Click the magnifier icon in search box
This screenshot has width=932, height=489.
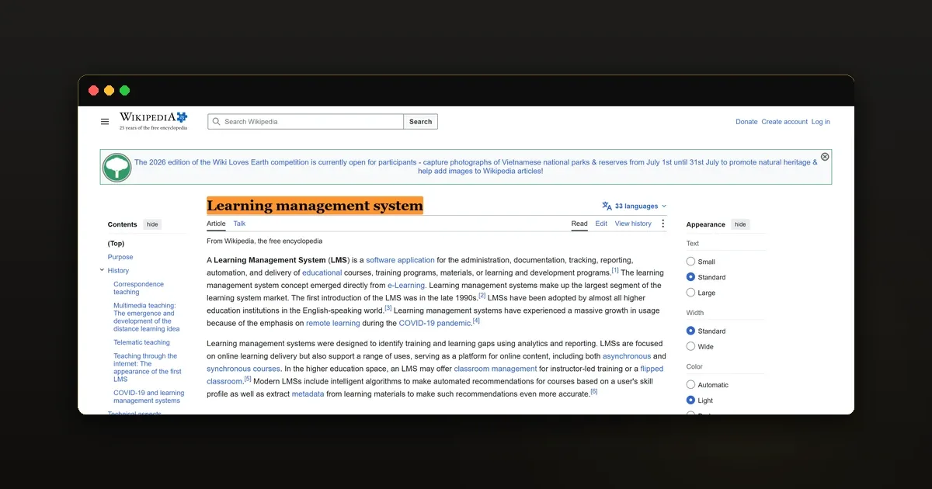217,122
